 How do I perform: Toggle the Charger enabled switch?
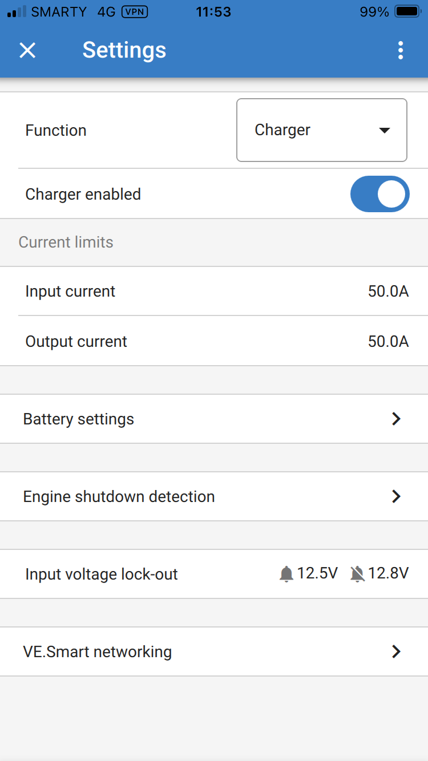(379, 194)
